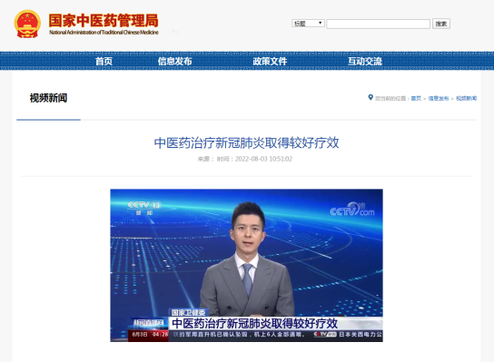Click the scrolling news ticker on video
Viewport: 494px width, 362px height.
click(x=276, y=335)
